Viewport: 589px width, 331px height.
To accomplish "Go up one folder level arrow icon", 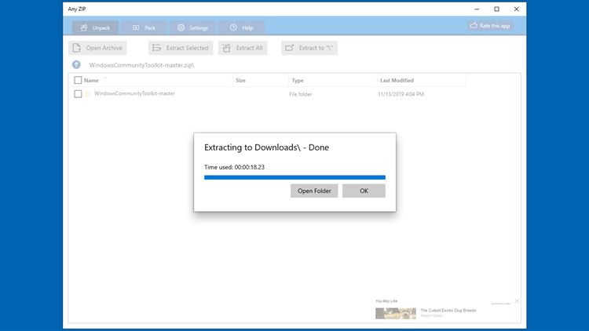I will [76, 65].
